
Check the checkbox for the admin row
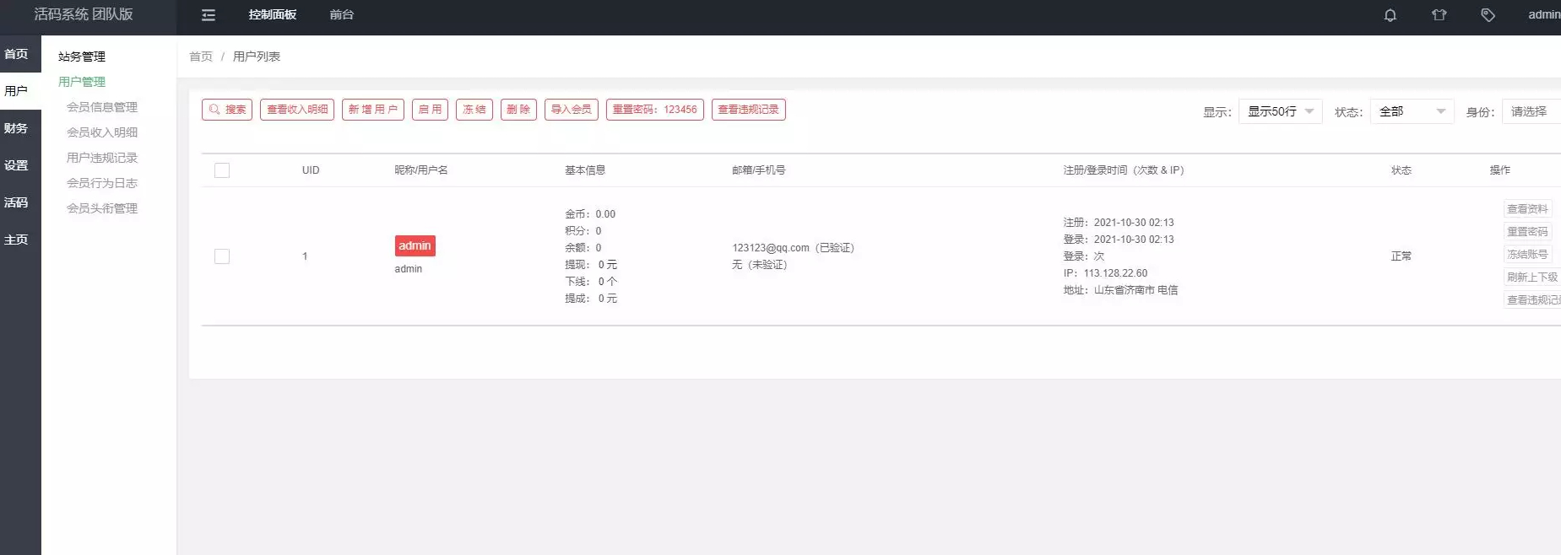[x=222, y=256]
